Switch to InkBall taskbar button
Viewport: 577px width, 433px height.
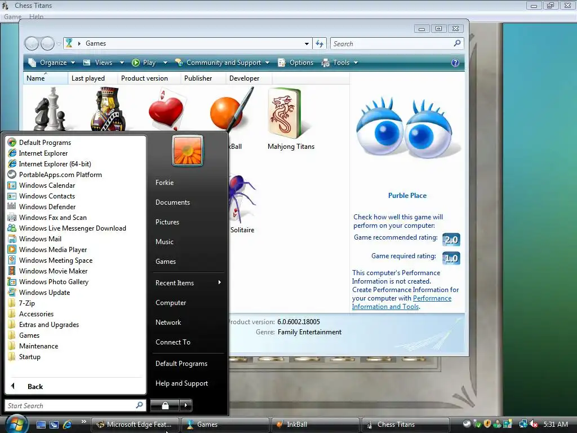[x=314, y=425]
